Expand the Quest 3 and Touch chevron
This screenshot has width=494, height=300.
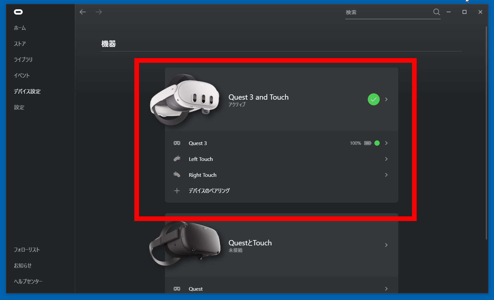[x=386, y=99]
